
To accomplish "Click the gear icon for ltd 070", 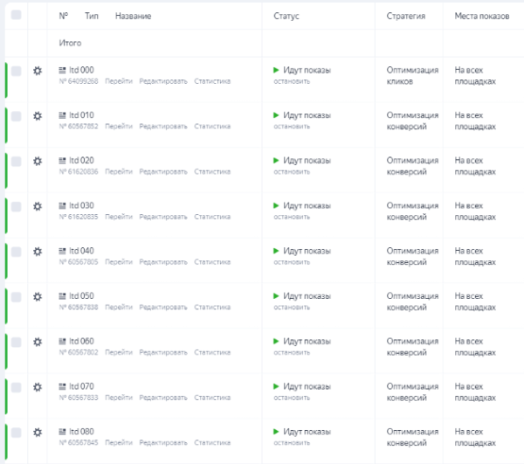I will click(38, 386).
